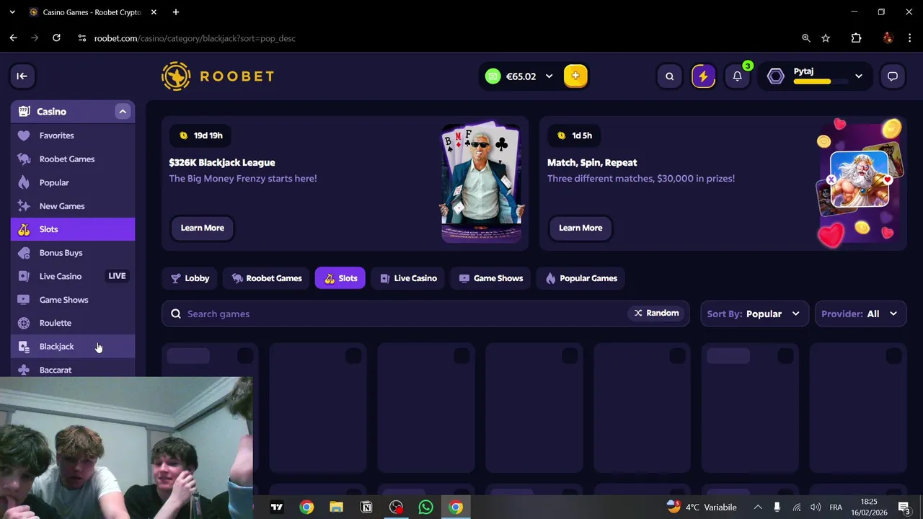The width and height of the screenshot is (923, 519).
Task: Open Favorites in the sidebar
Action: tap(73, 136)
